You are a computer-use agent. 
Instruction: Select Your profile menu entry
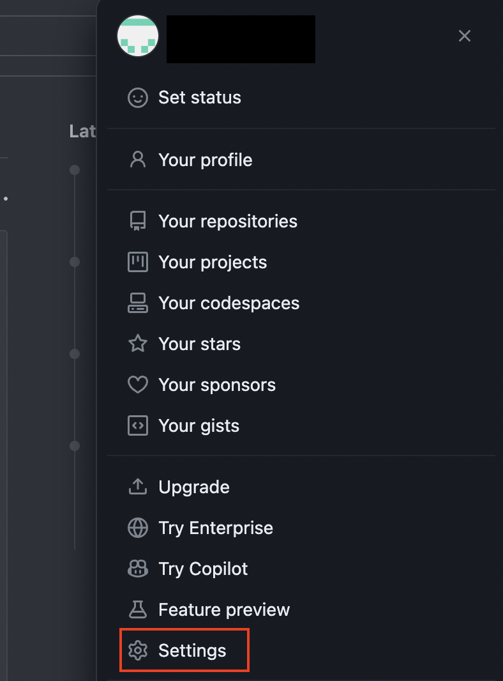pyautogui.click(x=205, y=159)
